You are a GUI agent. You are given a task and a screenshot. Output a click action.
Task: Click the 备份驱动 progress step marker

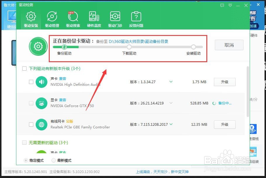pyautogui.click(x=64, y=47)
